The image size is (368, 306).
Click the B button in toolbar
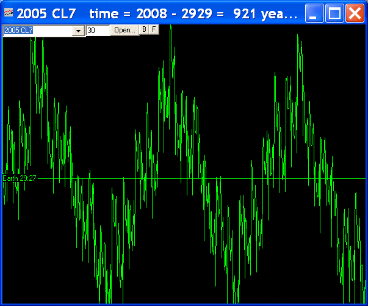[x=144, y=29]
